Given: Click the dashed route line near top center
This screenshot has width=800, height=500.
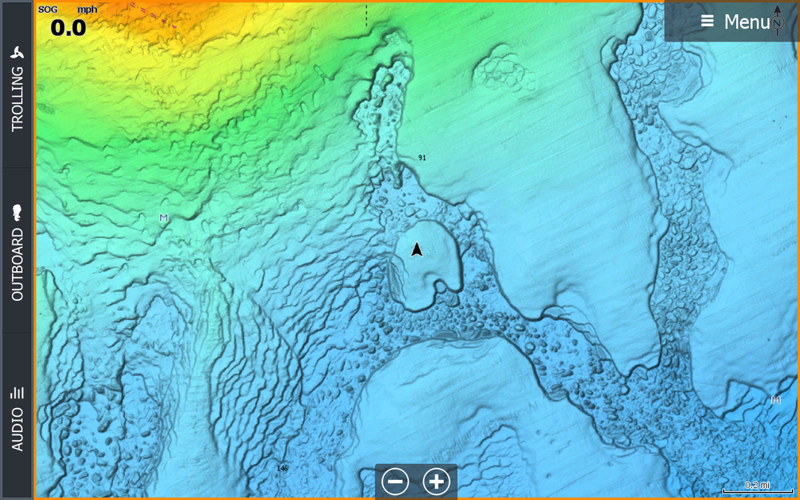Looking at the screenshot, I should click(366, 16).
